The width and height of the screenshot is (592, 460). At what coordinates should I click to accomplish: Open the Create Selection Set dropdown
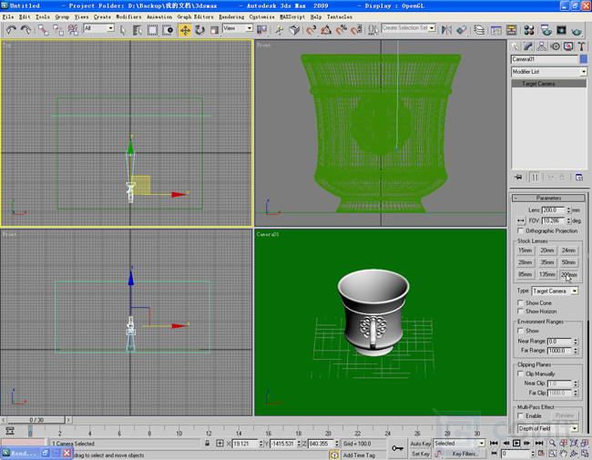click(x=408, y=28)
